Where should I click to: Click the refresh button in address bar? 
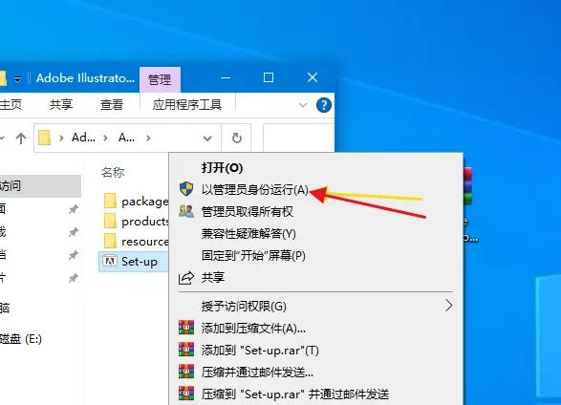(236, 138)
